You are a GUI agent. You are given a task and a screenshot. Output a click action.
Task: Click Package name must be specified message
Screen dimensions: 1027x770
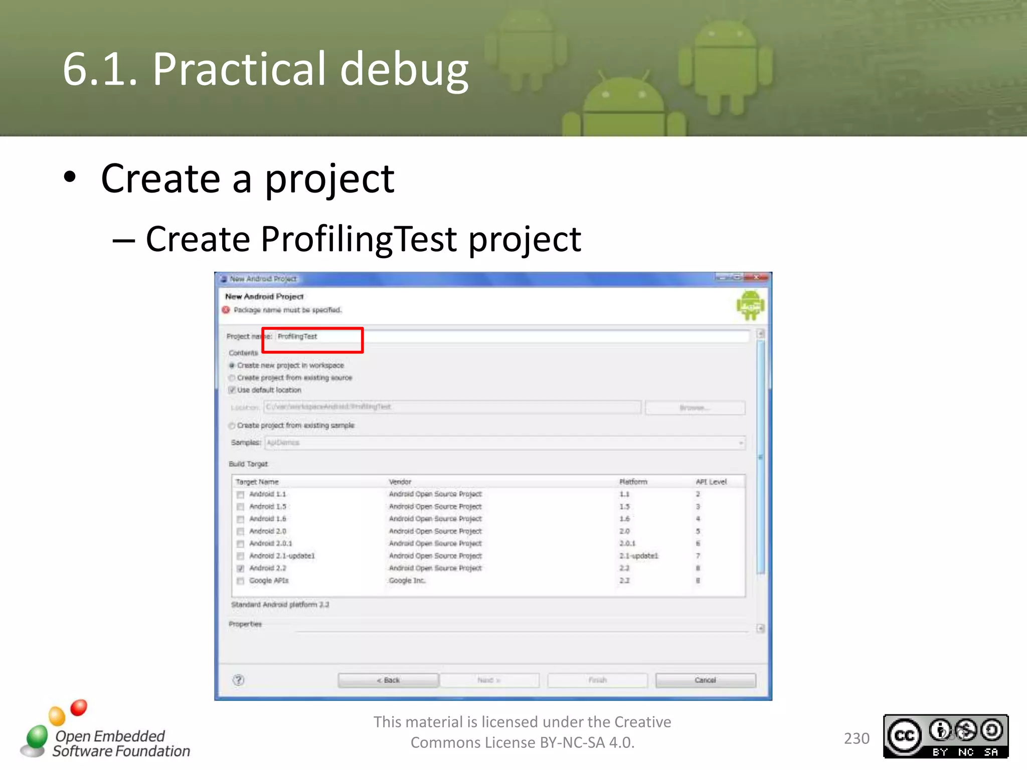[288, 310]
